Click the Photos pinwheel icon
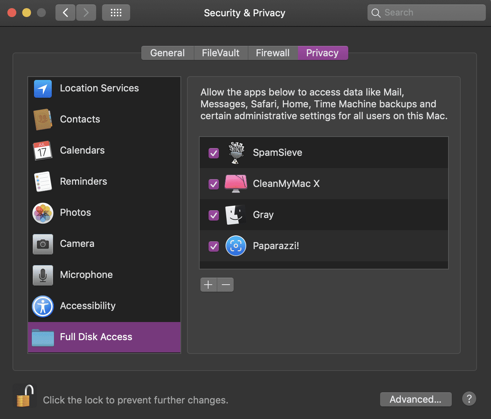 (x=43, y=213)
